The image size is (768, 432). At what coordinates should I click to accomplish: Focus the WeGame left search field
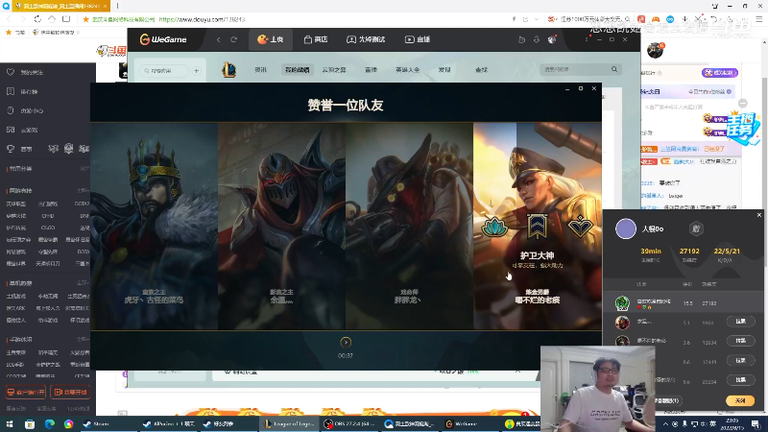tap(164, 70)
